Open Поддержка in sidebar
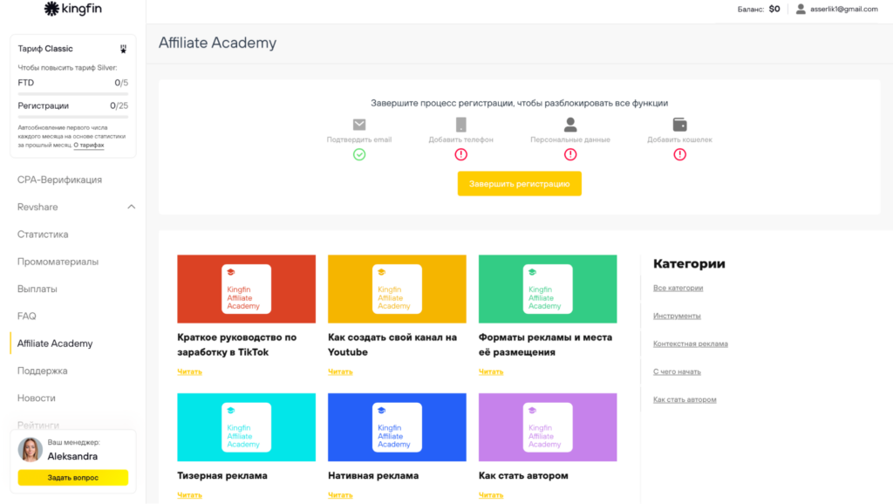Image resolution: width=893 pixels, height=504 pixels. point(42,371)
